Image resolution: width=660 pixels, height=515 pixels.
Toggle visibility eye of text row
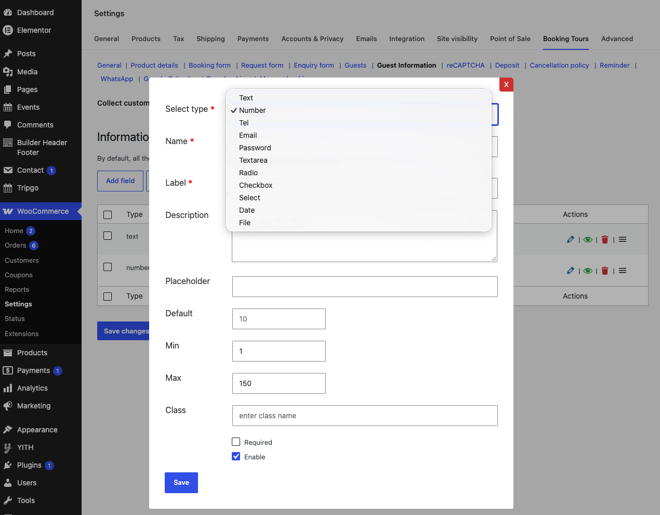click(588, 240)
